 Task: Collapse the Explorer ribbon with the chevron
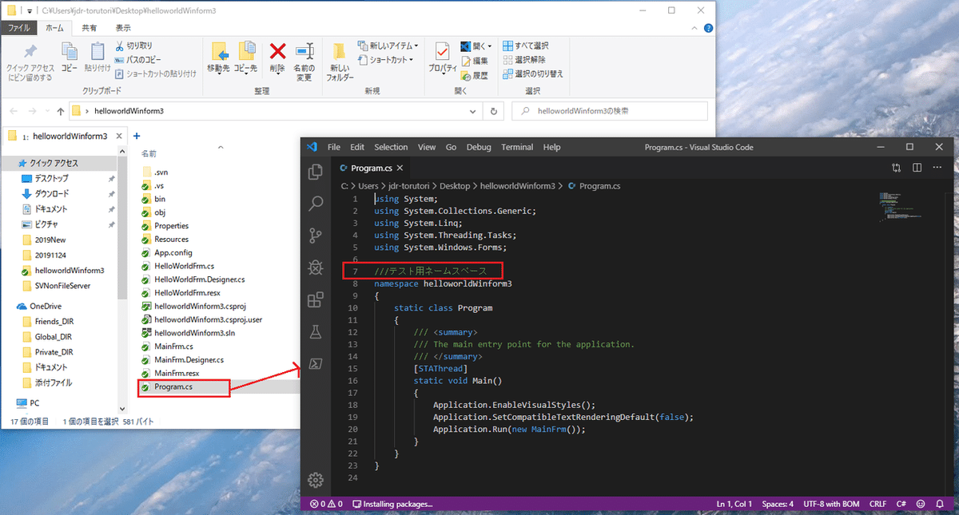pos(694,27)
